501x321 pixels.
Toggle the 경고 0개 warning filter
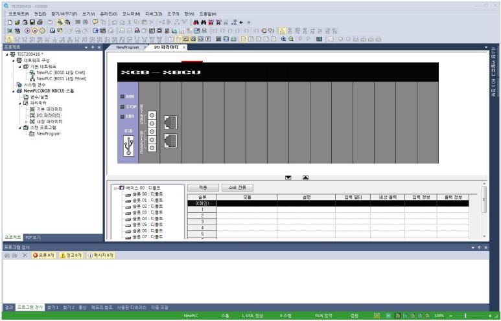(x=71, y=255)
